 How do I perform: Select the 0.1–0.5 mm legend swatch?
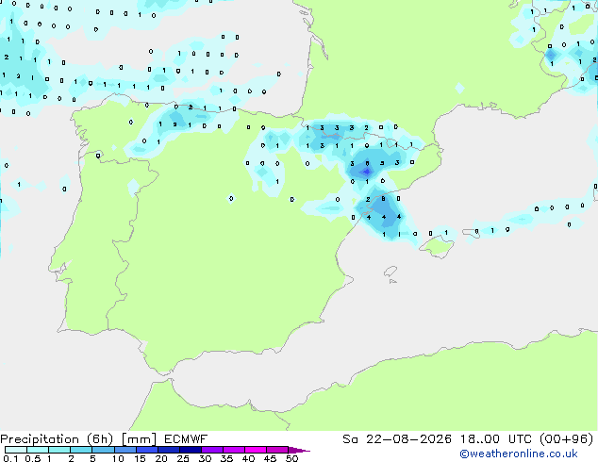tap(16, 450)
